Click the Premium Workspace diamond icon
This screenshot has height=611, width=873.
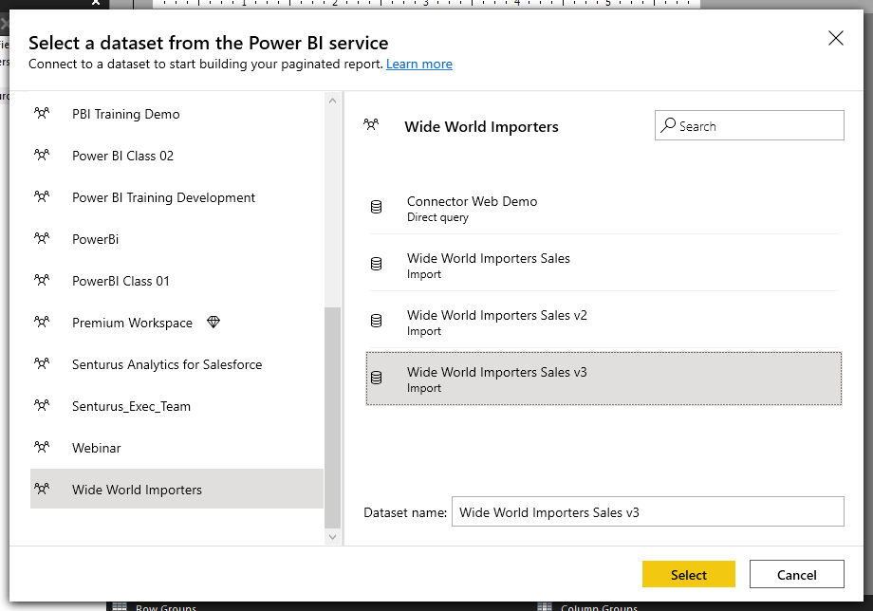coord(214,322)
